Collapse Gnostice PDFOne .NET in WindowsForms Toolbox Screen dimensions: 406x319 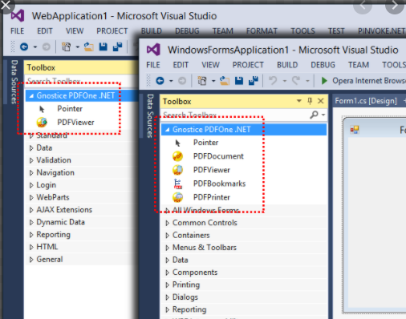[168, 130]
